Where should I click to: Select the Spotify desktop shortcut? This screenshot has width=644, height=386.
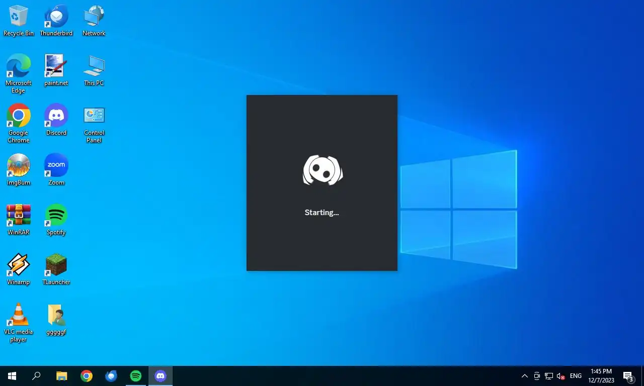coord(56,220)
